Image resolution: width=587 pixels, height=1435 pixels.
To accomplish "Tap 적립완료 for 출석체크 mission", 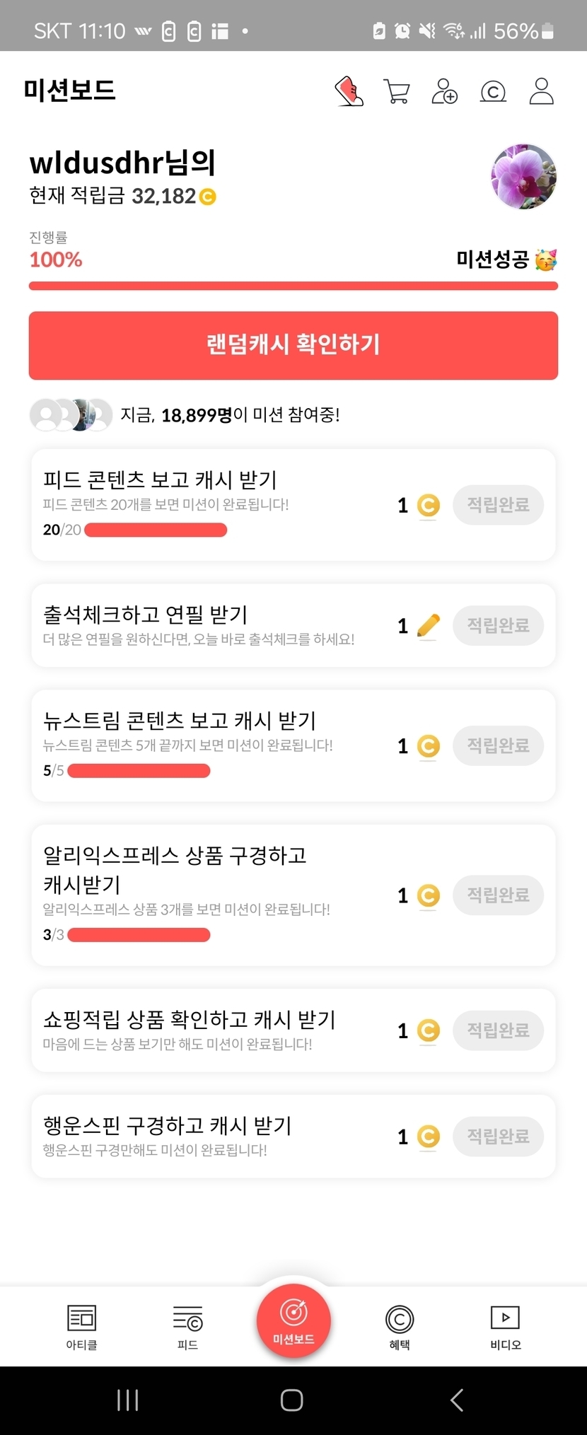I will click(498, 626).
